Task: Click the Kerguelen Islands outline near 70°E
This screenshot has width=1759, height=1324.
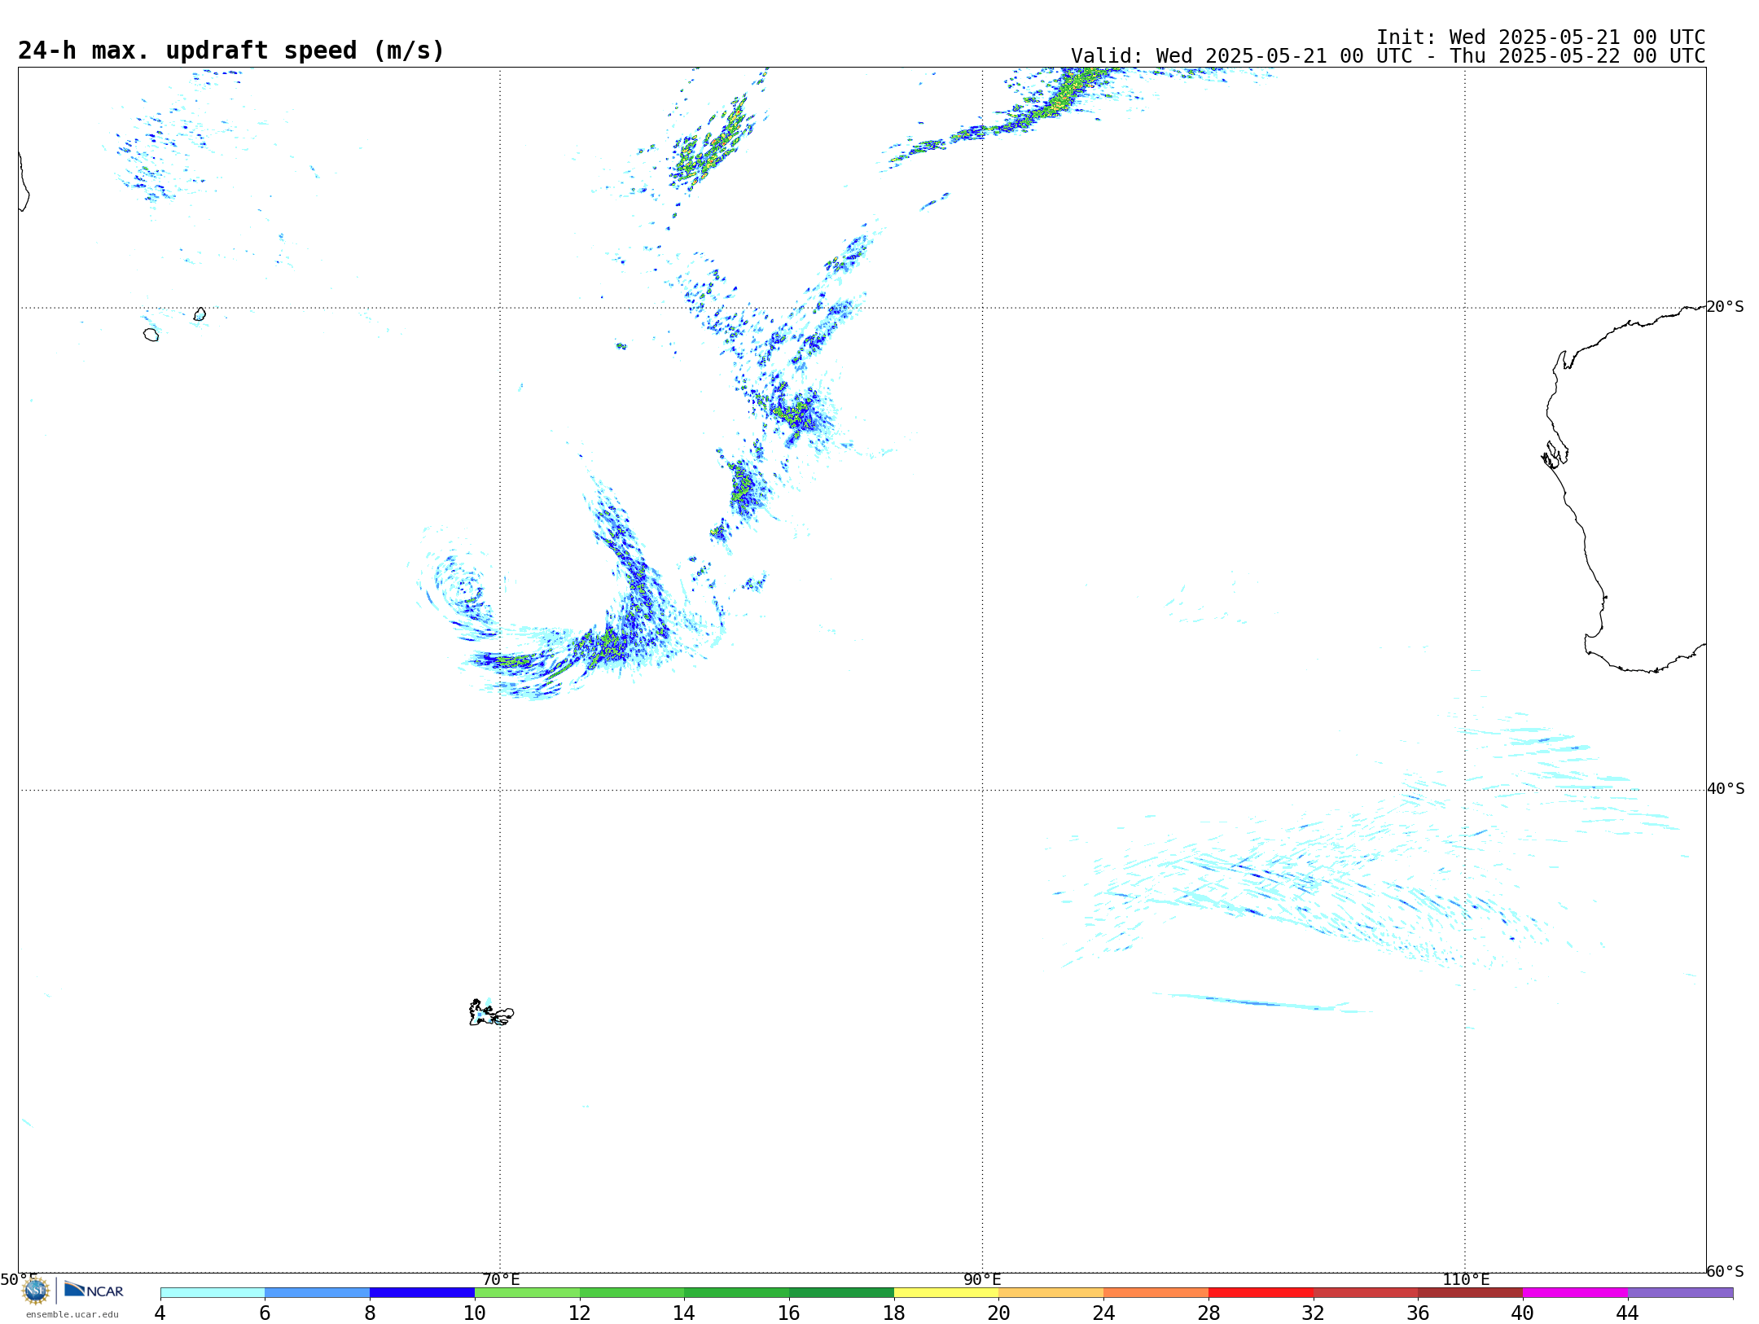Action: [491, 1013]
